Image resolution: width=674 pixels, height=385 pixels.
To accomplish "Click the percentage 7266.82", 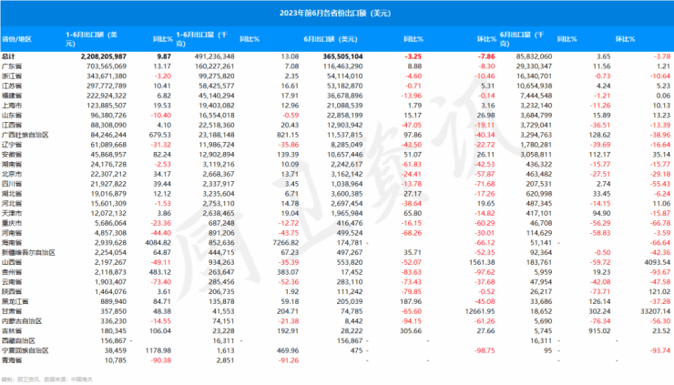I will (286, 243).
